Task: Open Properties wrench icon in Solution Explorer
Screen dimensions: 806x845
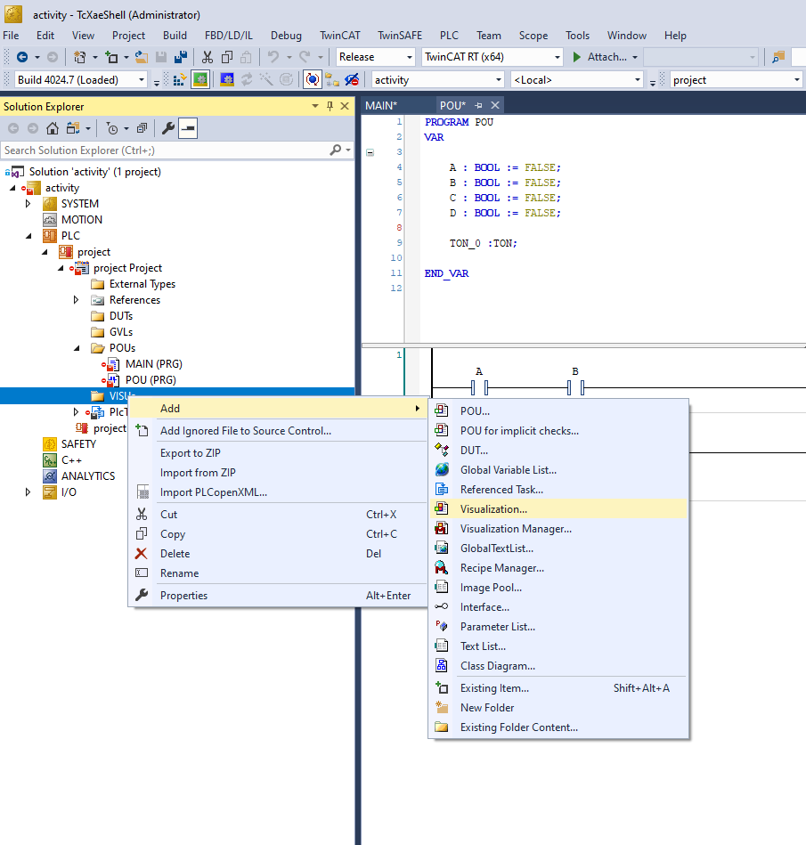Action: pos(168,128)
